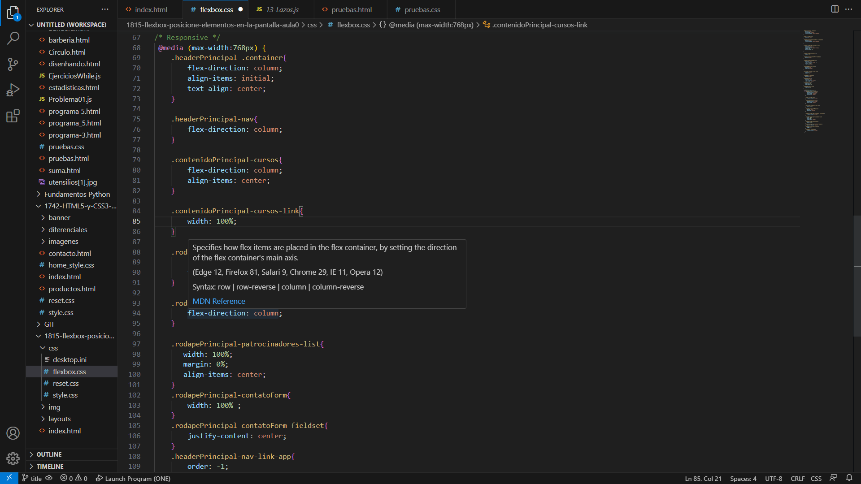Click the 1815-flexbox breadcrumb folder
861x484 pixels.
pyautogui.click(x=213, y=25)
